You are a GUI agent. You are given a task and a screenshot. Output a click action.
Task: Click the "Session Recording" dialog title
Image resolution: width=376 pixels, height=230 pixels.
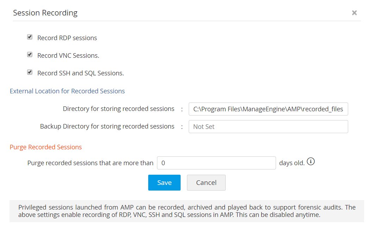(x=45, y=13)
